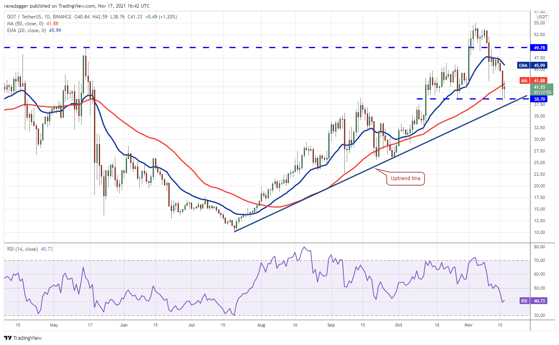Click the Nov label on time axis
Viewport: 559px width, 345px height.
tap(468, 325)
